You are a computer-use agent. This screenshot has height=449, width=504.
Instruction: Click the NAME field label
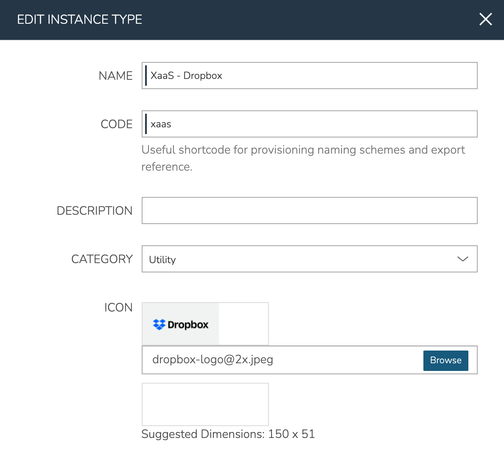pos(115,76)
